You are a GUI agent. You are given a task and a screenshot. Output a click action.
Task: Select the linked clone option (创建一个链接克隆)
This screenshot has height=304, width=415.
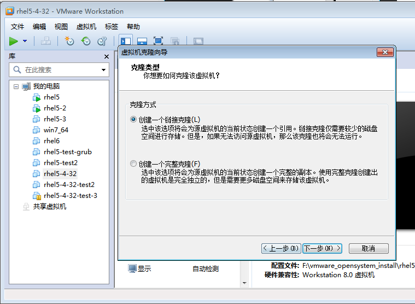coord(133,119)
